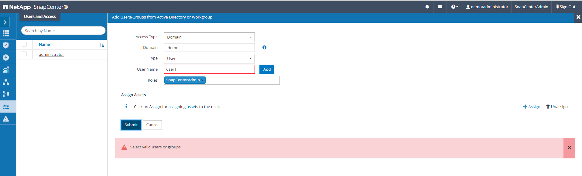Remove the SnapCenterAdmin role tag
582x176 pixels.
202,80
